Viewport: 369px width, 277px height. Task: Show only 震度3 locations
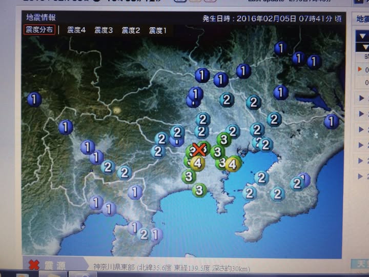point(104,30)
